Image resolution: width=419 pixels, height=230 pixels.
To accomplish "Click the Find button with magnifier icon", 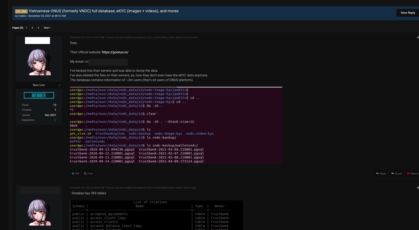I will tap(88, 174).
